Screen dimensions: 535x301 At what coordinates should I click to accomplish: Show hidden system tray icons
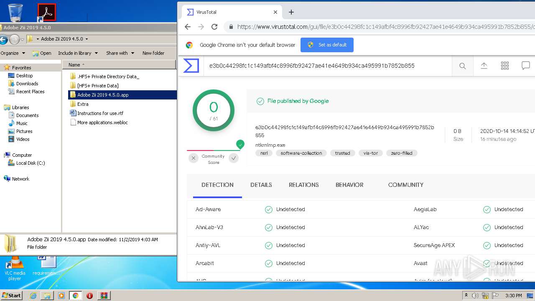point(466,296)
